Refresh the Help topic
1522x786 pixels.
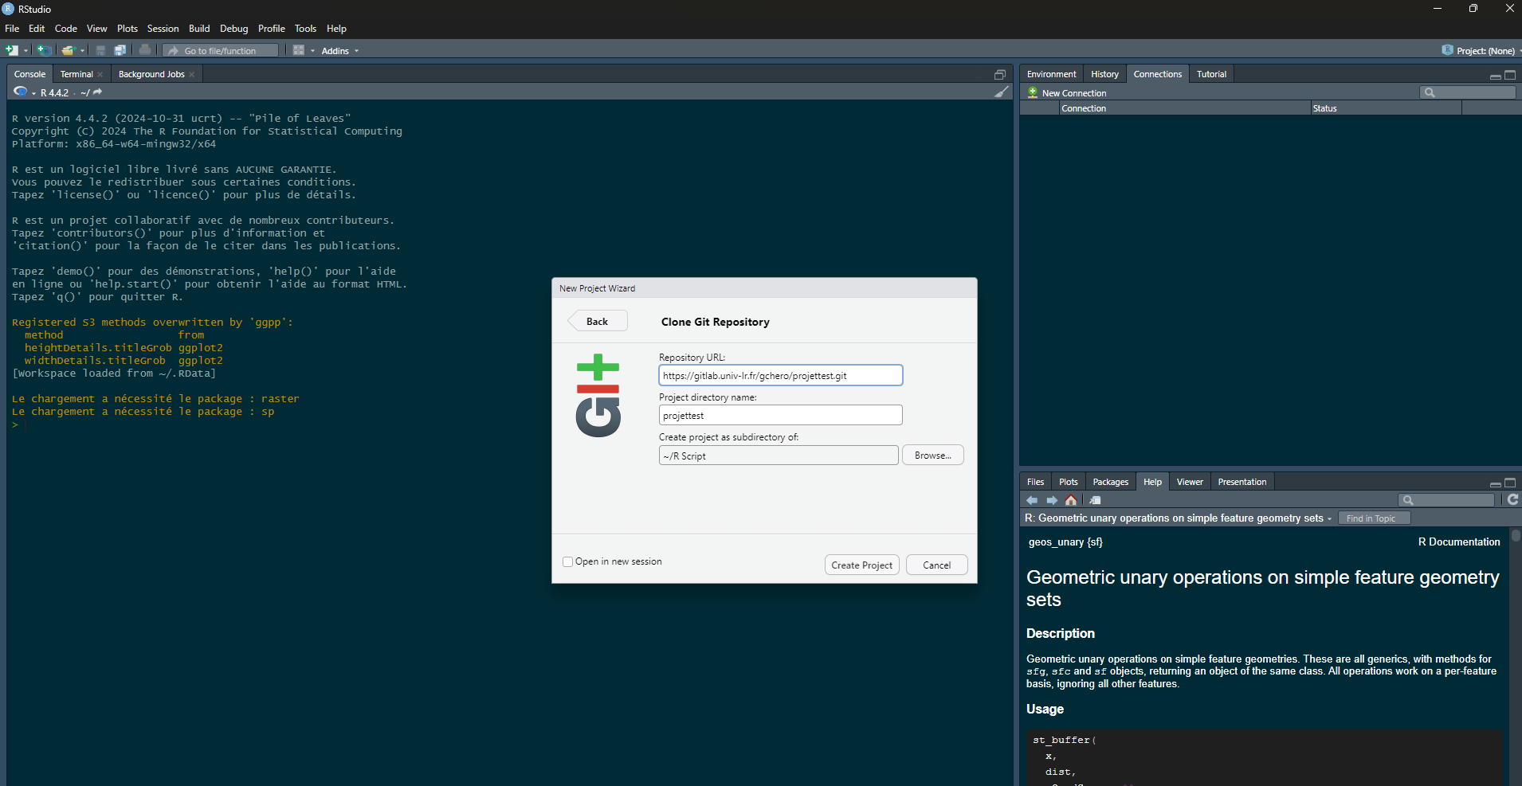pos(1512,499)
